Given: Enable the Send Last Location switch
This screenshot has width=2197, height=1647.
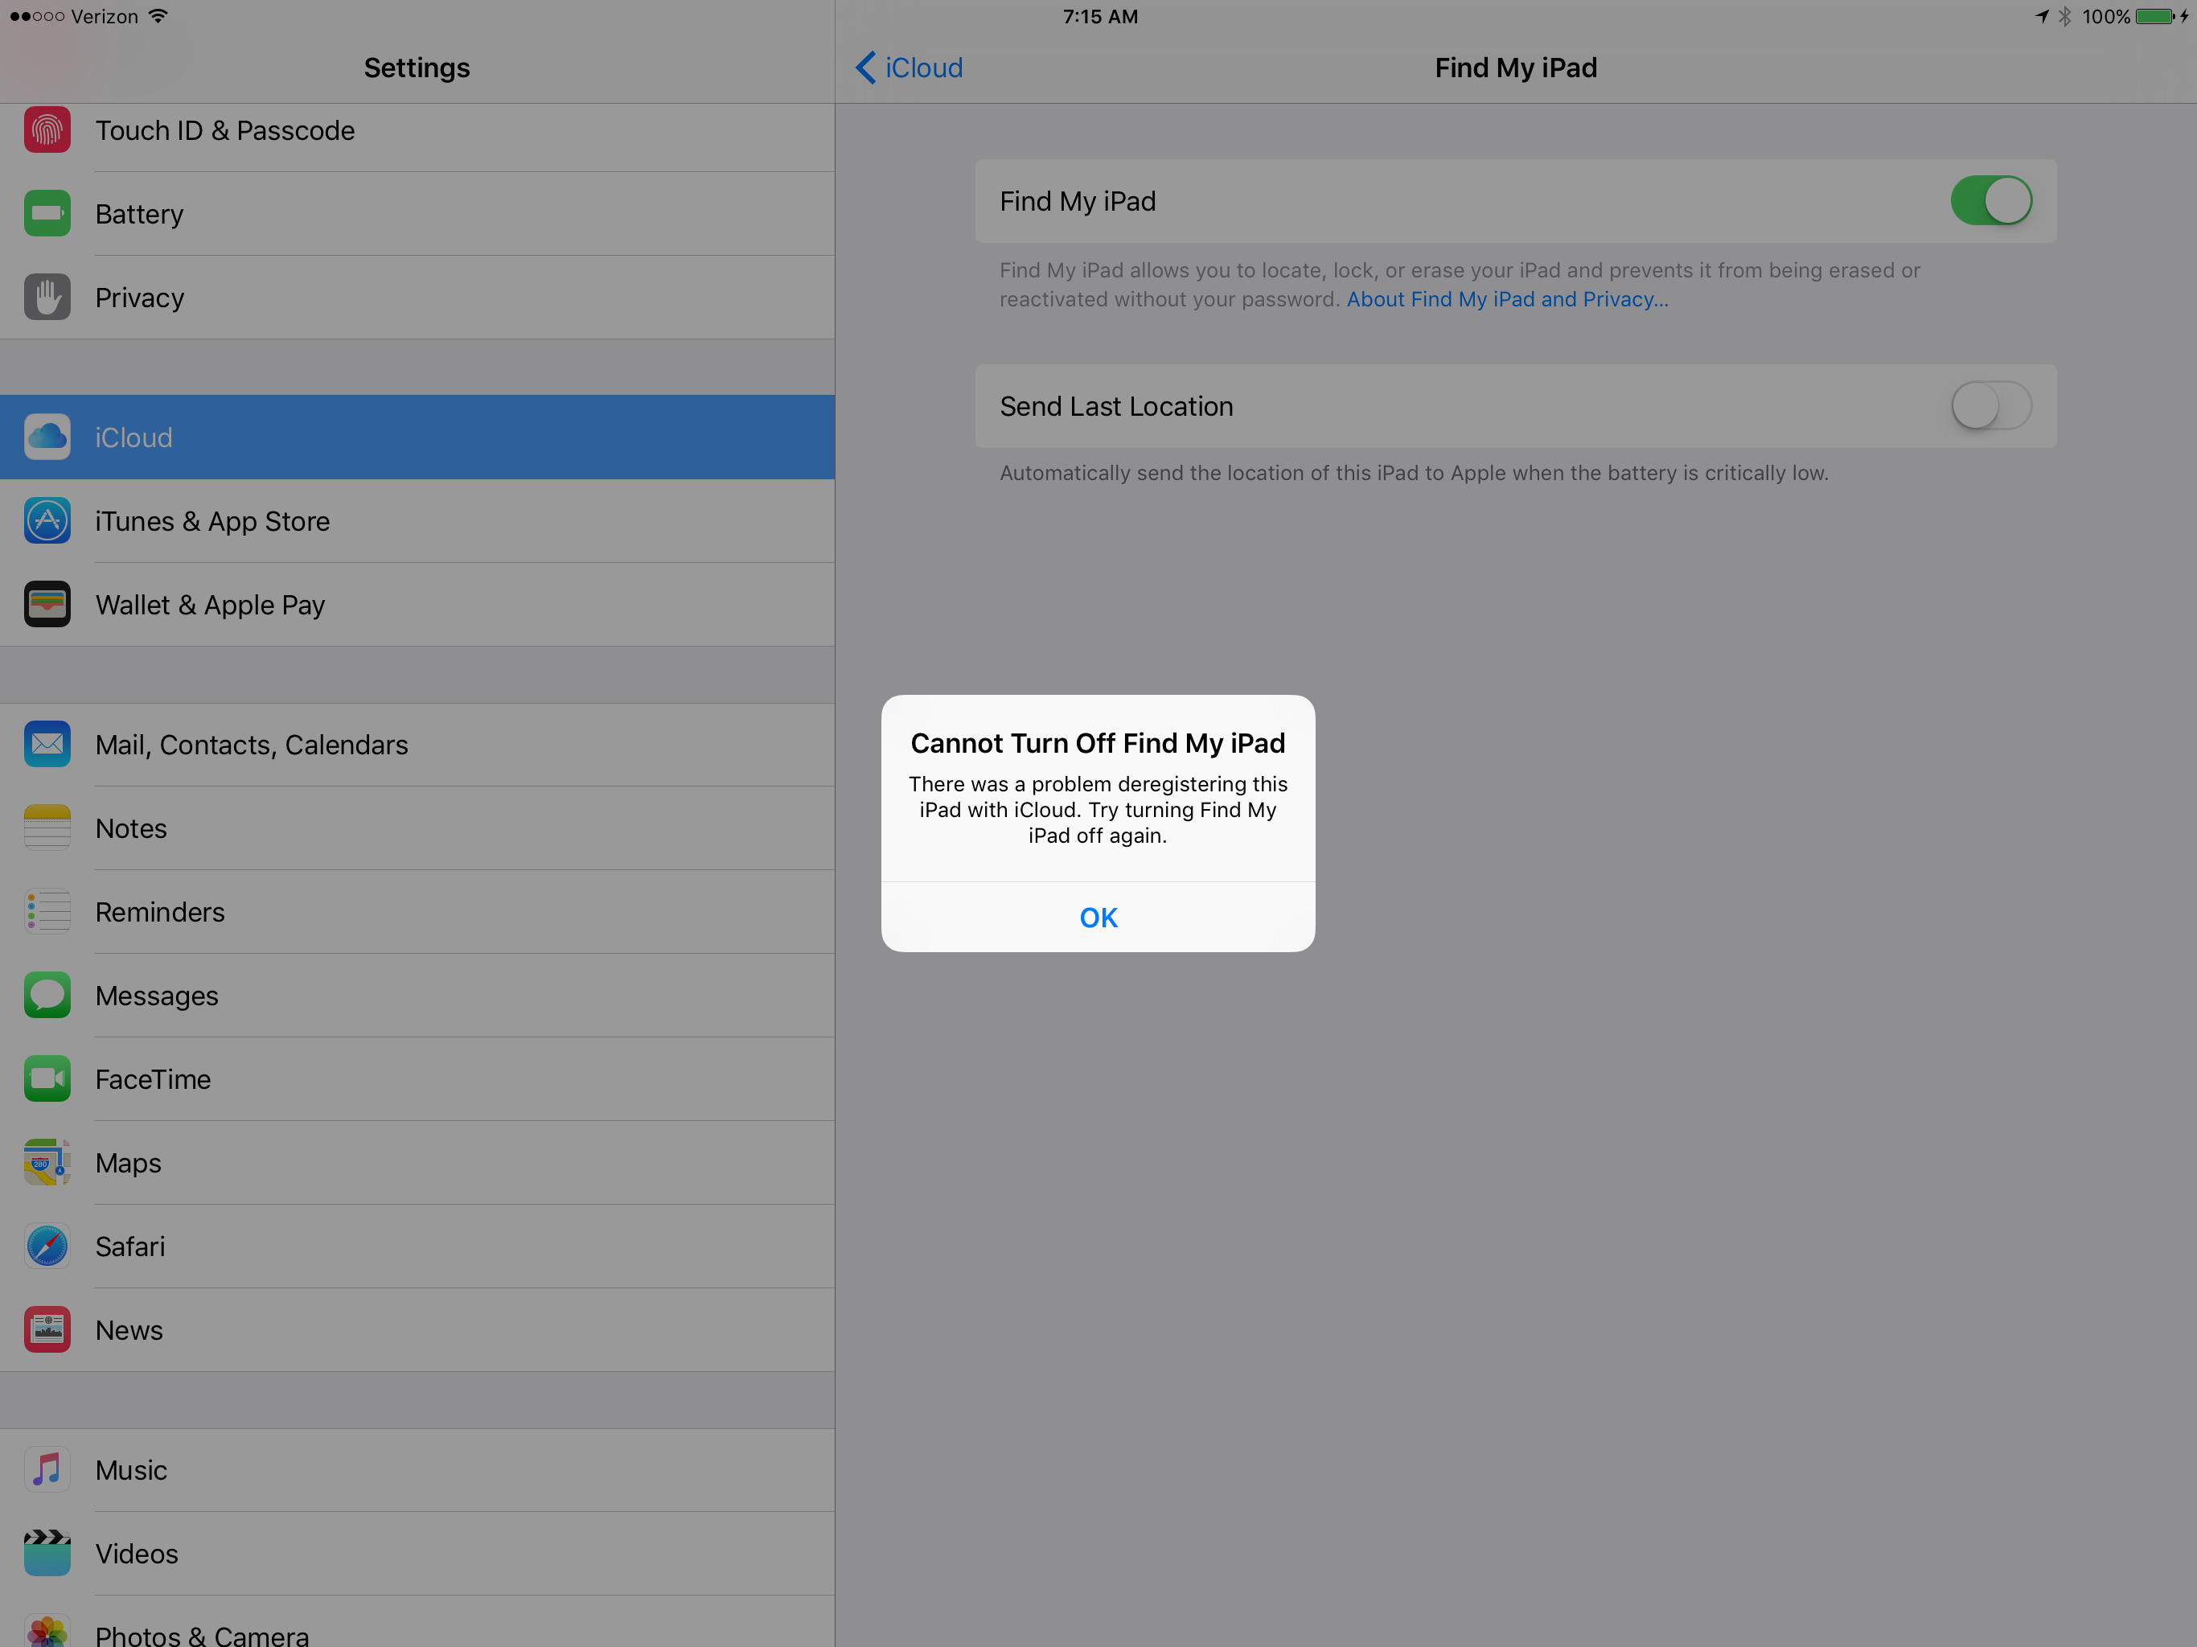Looking at the screenshot, I should click(x=1990, y=405).
